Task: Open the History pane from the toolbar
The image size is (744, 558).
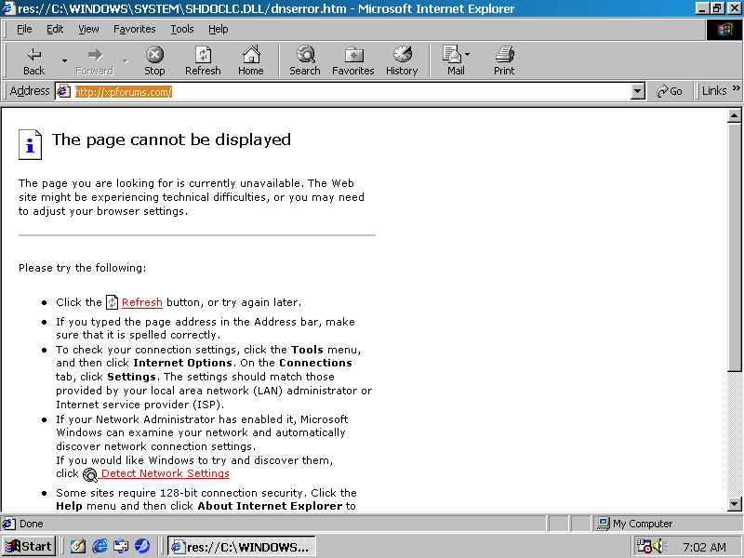Action: (402, 60)
